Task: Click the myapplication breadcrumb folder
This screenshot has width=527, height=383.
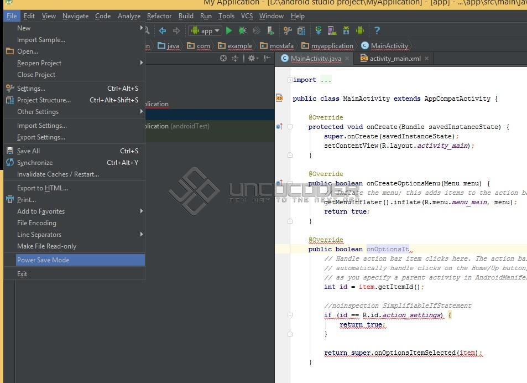Action: pos(327,46)
